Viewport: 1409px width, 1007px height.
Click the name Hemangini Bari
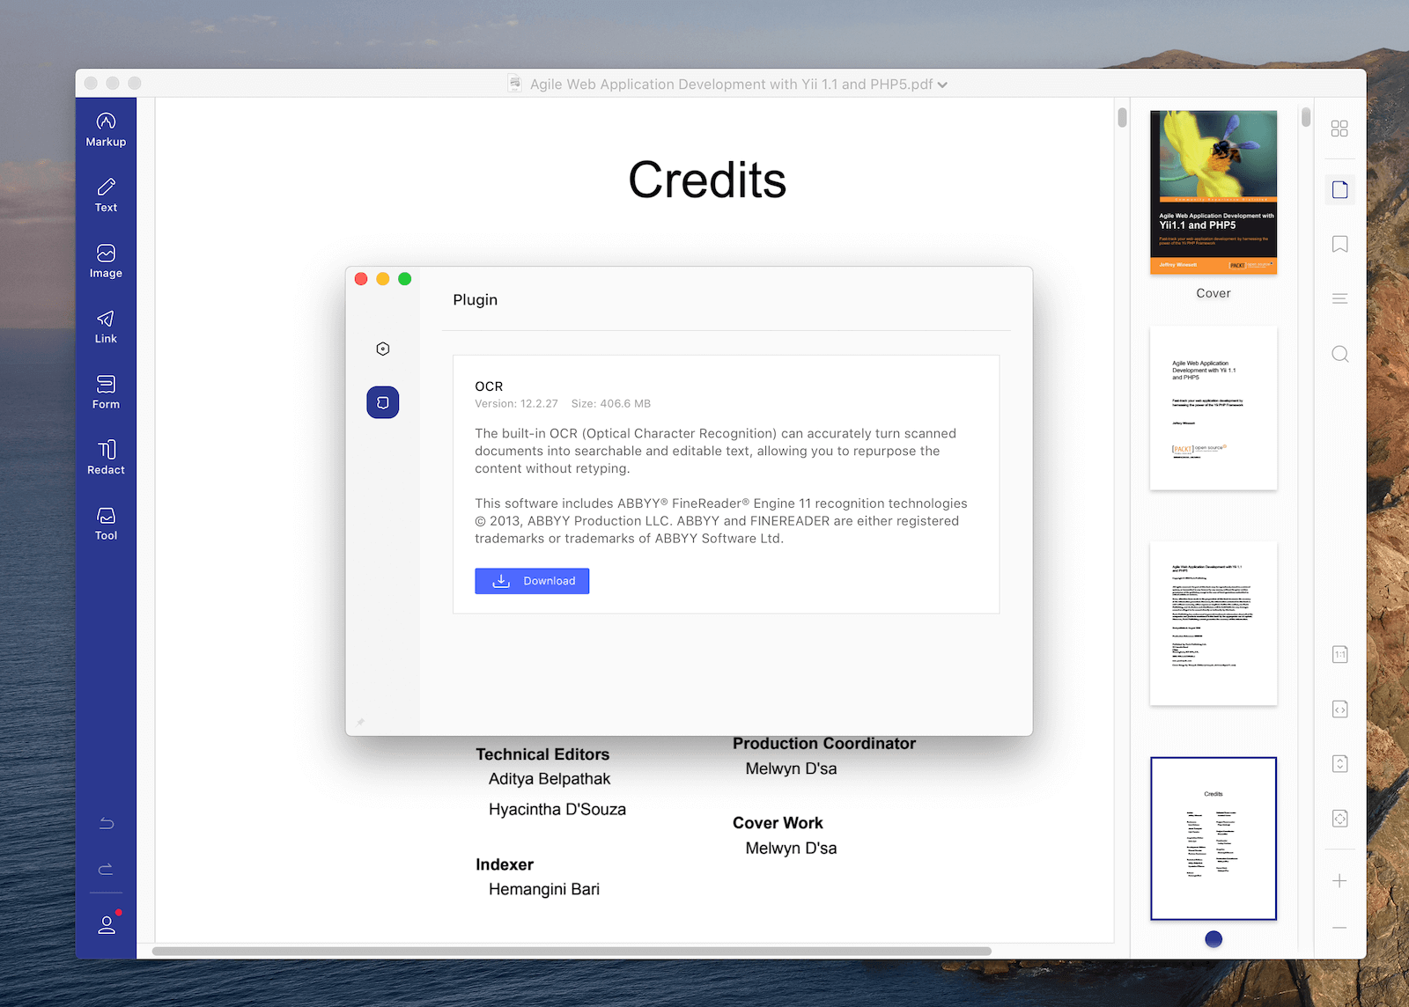tap(544, 889)
